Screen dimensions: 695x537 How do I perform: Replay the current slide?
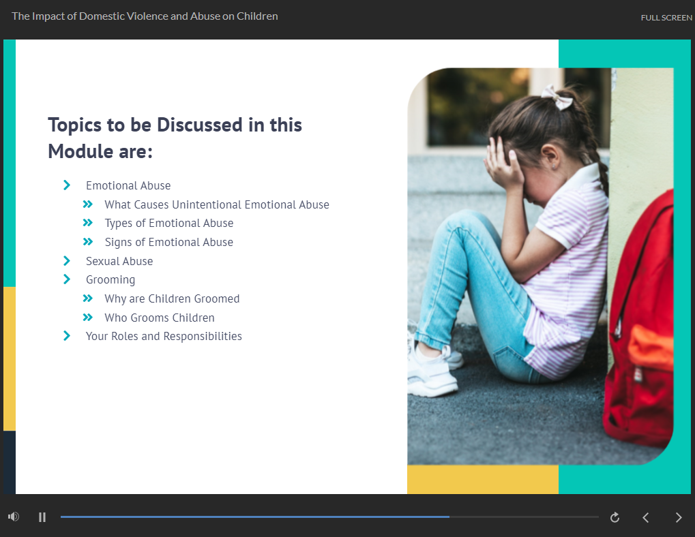(614, 517)
